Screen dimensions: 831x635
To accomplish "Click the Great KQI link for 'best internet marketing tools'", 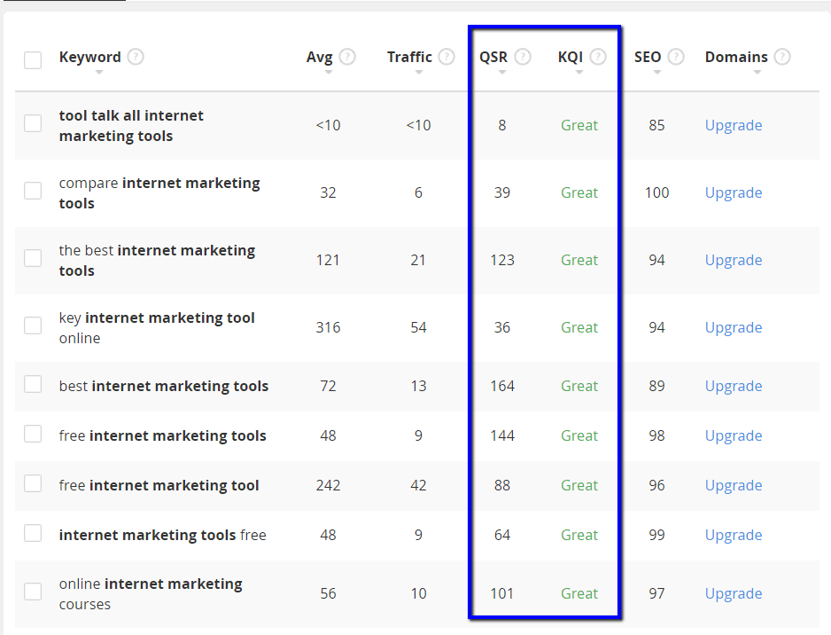I will 579,386.
